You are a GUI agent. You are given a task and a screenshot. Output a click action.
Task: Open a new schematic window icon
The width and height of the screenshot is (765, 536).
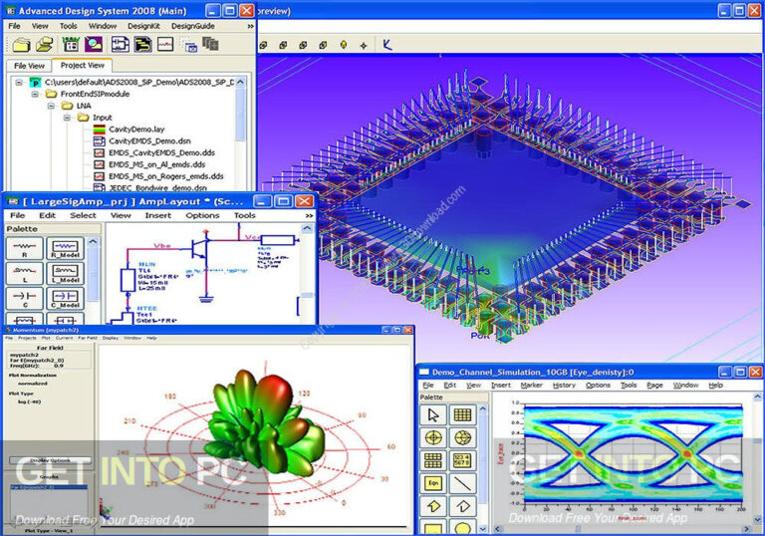click(x=120, y=45)
